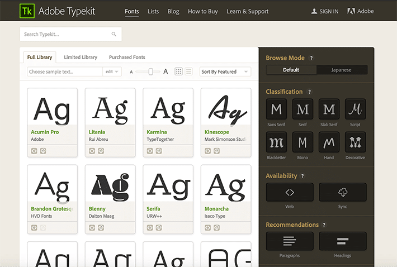The height and width of the screenshot is (267, 397).
Task: Click sync icon on Blenny card
Action: [101, 227]
